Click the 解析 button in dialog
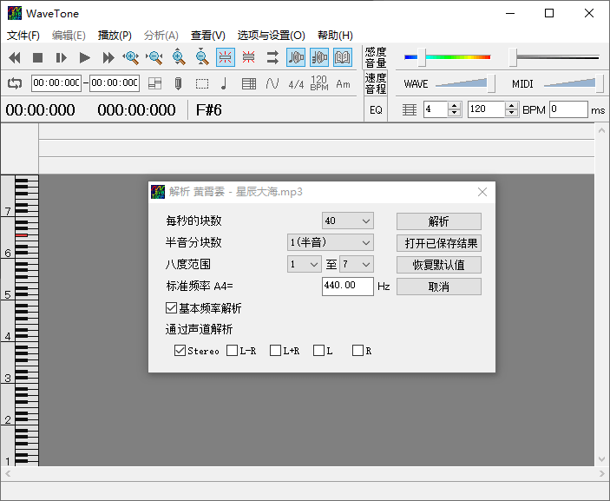The height and width of the screenshot is (501, 610). pyautogui.click(x=438, y=221)
